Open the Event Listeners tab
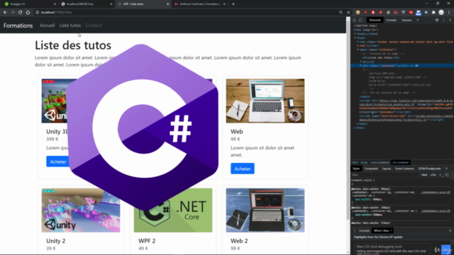 tap(404, 169)
